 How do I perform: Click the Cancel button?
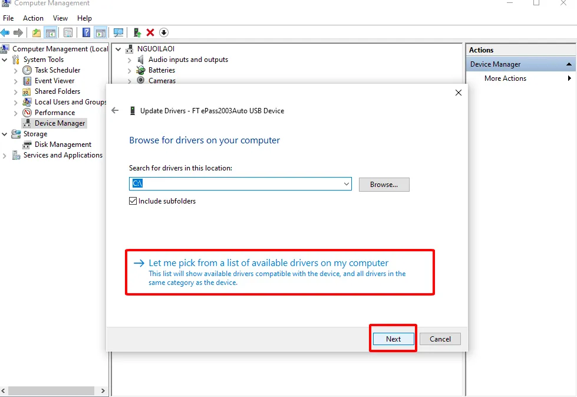pyautogui.click(x=440, y=339)
